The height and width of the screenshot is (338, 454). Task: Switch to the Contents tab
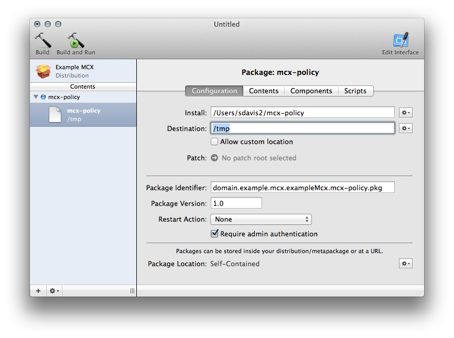264,91
